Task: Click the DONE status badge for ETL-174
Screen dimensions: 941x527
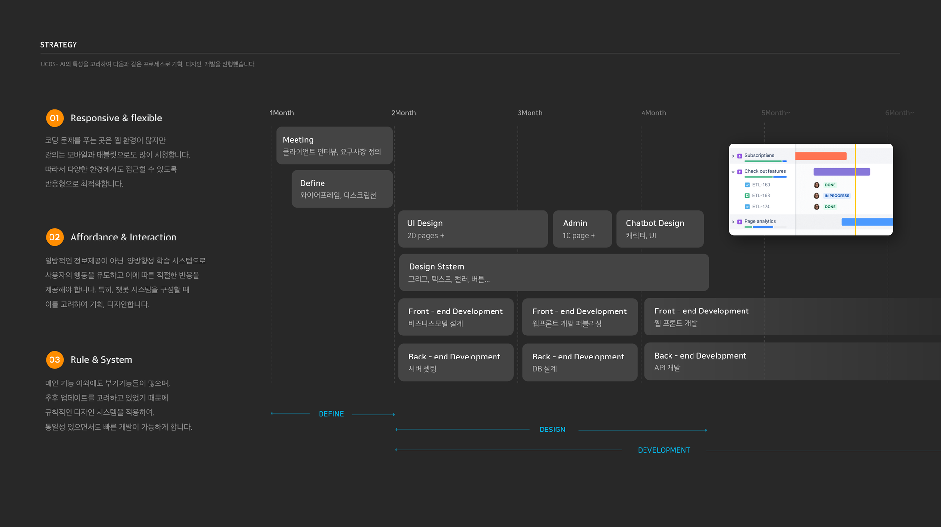Action: (x=830, y=207)
